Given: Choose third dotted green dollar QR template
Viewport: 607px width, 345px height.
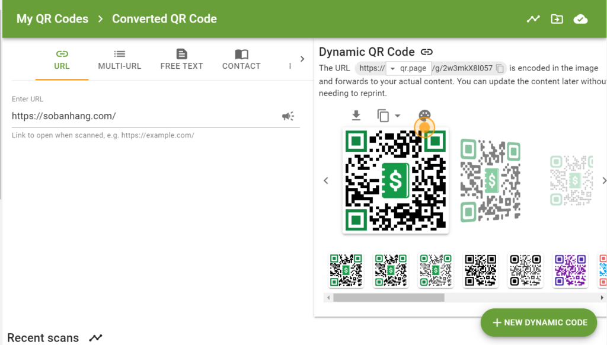Looking at the screenshot, I should 436,270.
